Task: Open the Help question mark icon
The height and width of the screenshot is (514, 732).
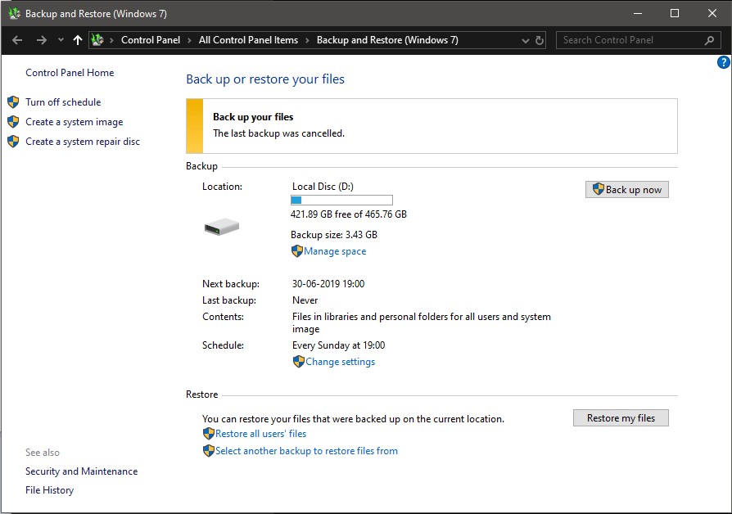Action: pyautogui.click(x=723, y=61)
